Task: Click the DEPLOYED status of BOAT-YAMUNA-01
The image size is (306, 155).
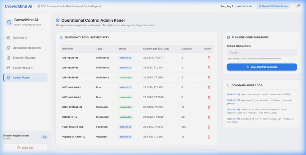Action: point(126,87)
